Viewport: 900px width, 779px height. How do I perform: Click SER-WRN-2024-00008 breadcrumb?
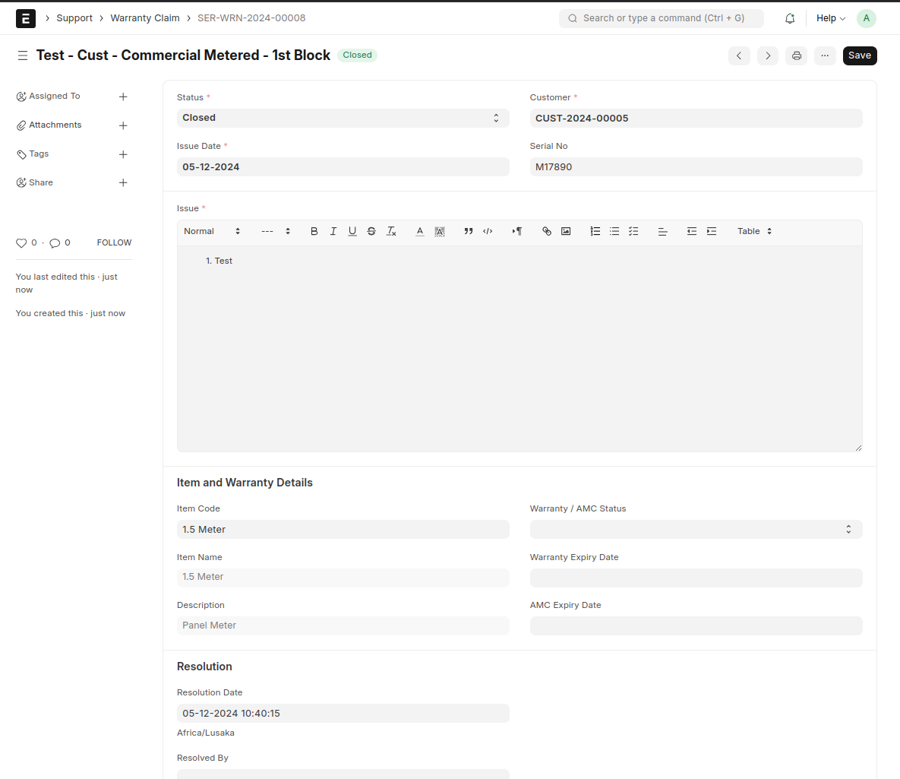click(251, 18)
